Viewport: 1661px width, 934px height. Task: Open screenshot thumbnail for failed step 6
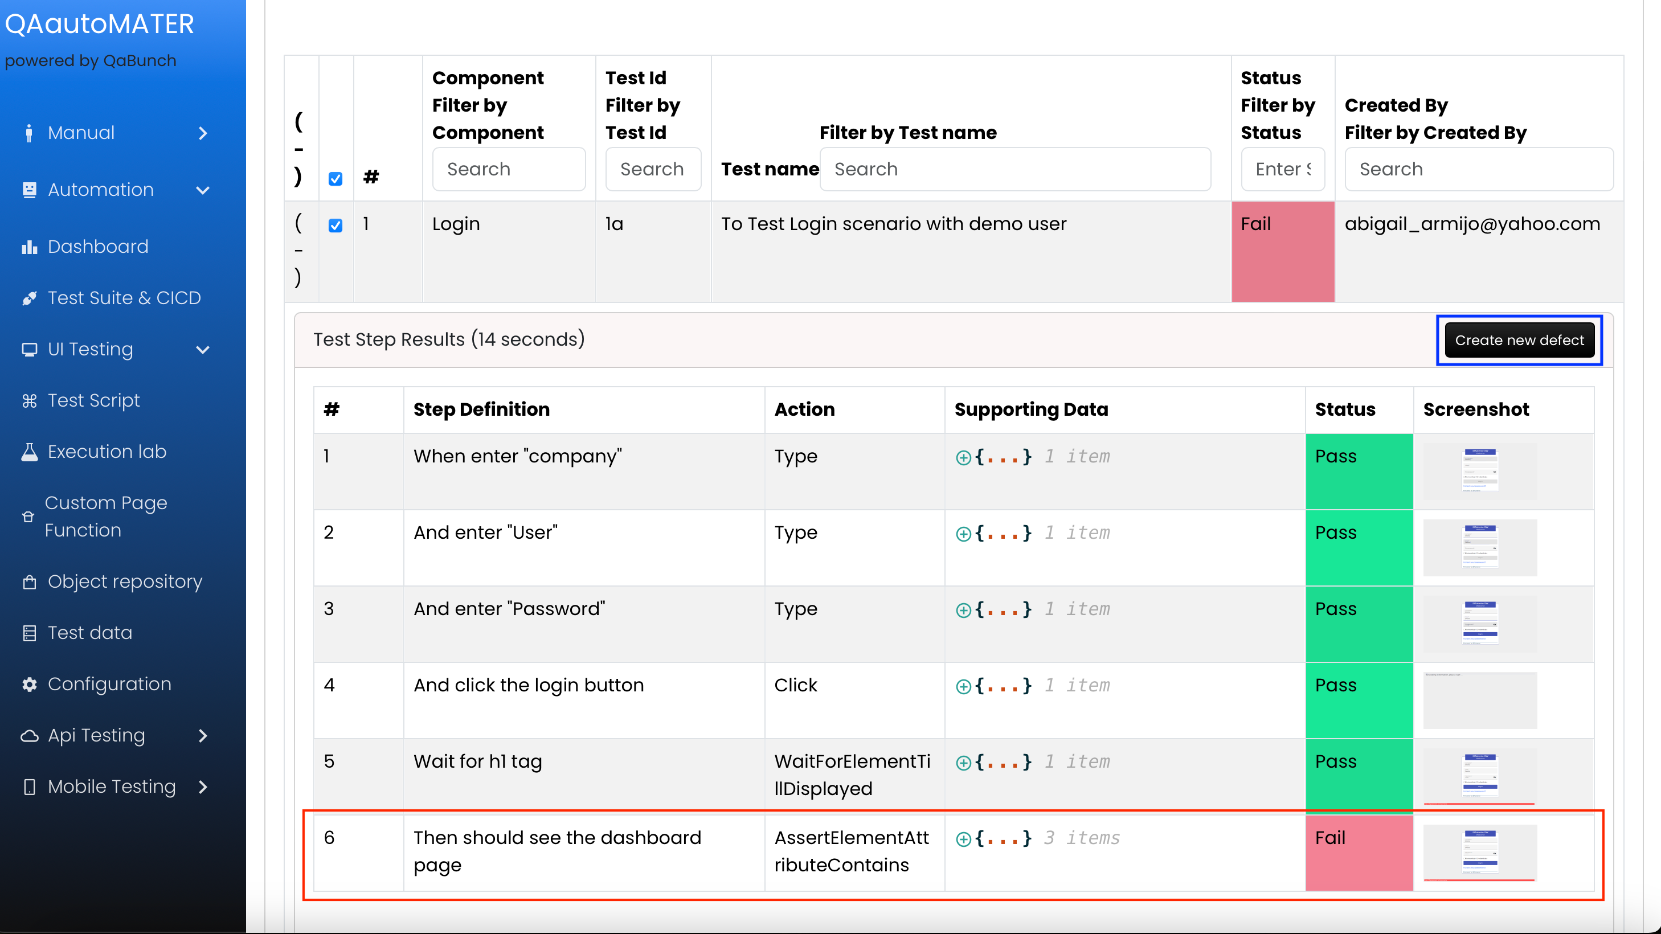(x=1479, y=852)
